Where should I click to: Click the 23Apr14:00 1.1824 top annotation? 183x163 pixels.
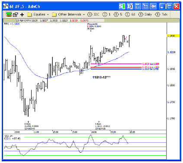coord(94,26)
